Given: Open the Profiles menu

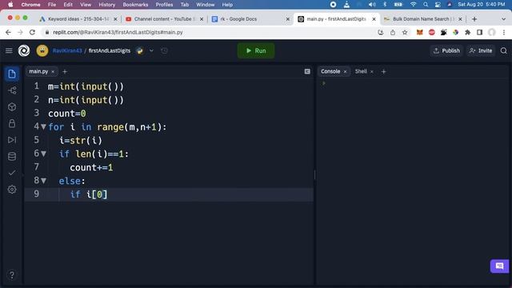Looking at the screenshot, I should coord(164,5).
